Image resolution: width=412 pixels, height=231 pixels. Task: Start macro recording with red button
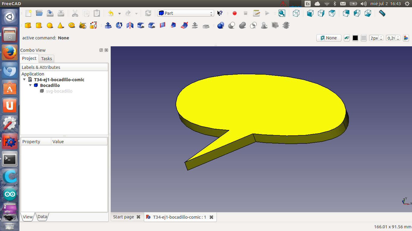click(235, 13)
